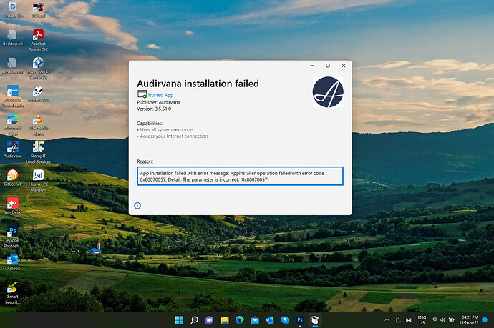This screenshot has height=328, width=494.
Task: Open the Trusted App link
Action: coord(160,95)
